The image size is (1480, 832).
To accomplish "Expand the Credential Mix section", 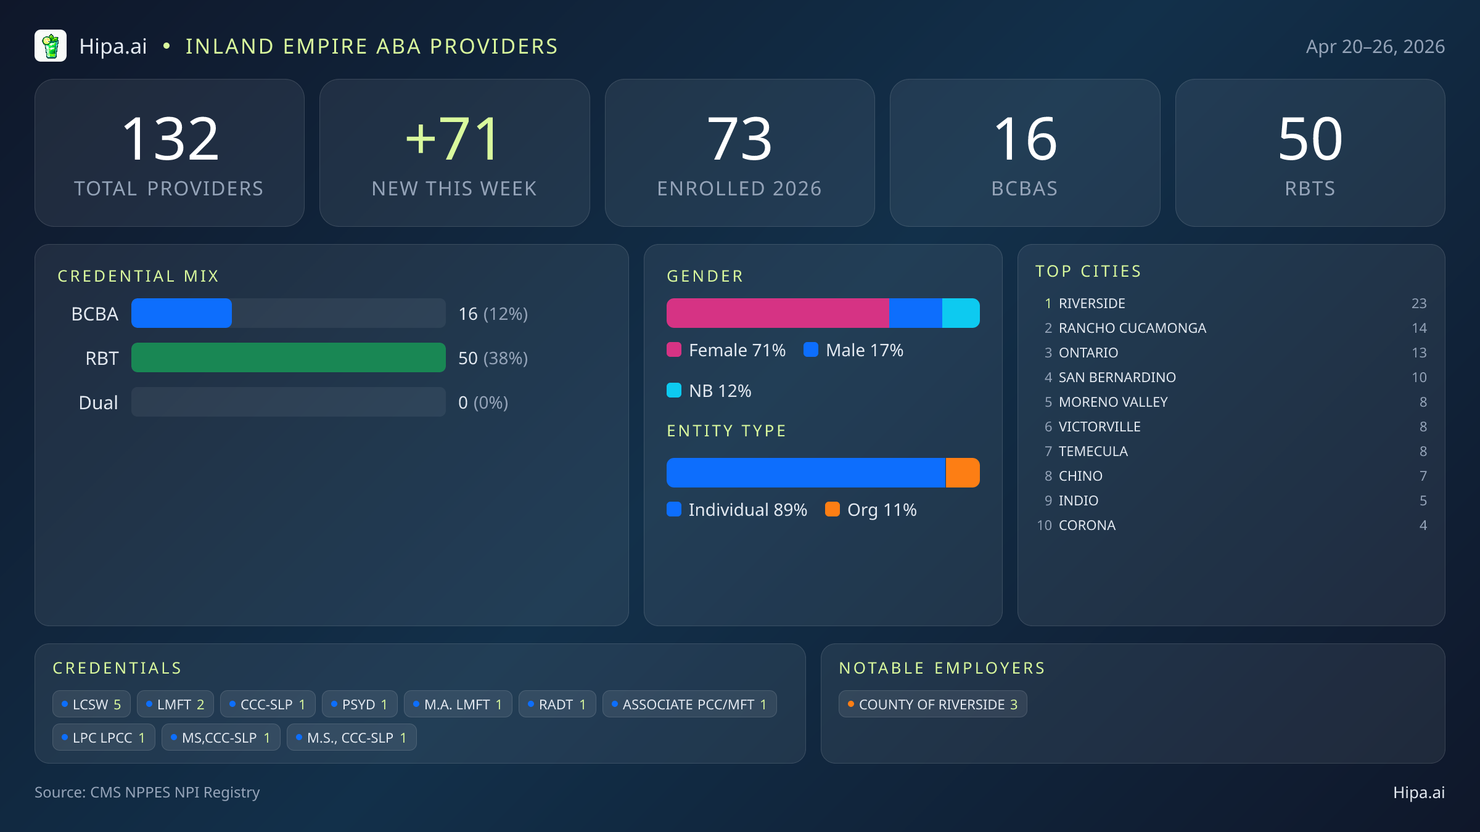I will 138,275.
